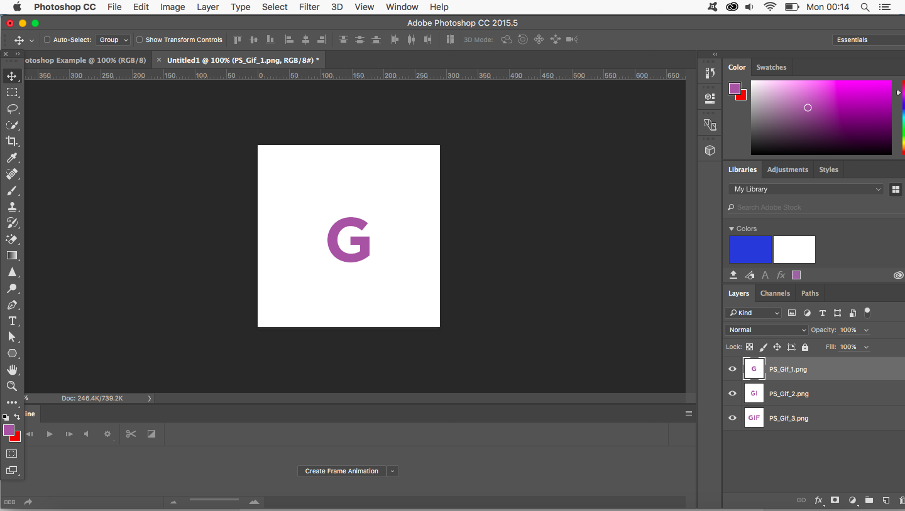Click the PS_Gif_3.png layer thumbnail
905x511 pixels.
754,418
